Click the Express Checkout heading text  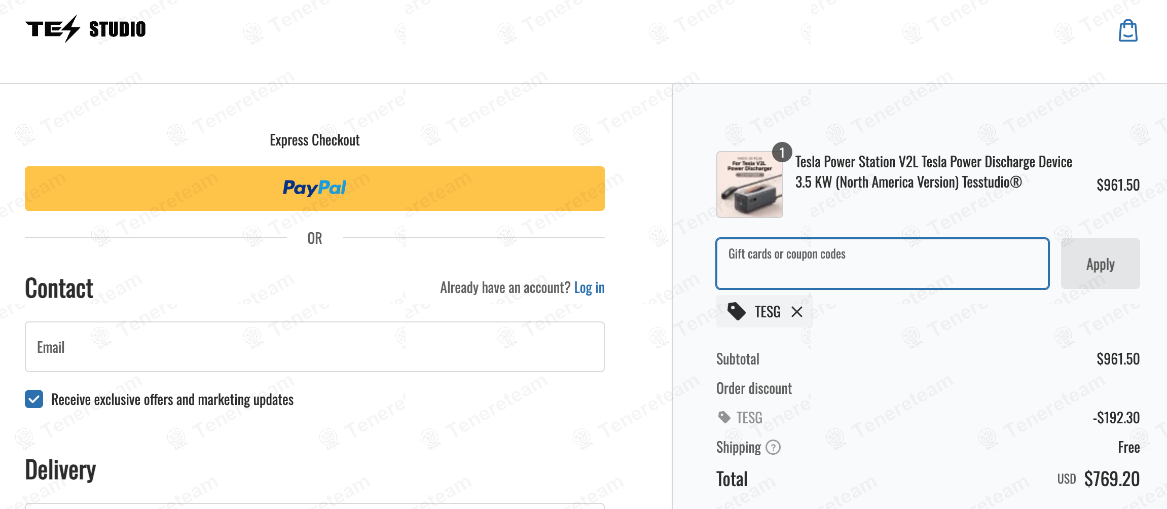[x=314, y=140]
